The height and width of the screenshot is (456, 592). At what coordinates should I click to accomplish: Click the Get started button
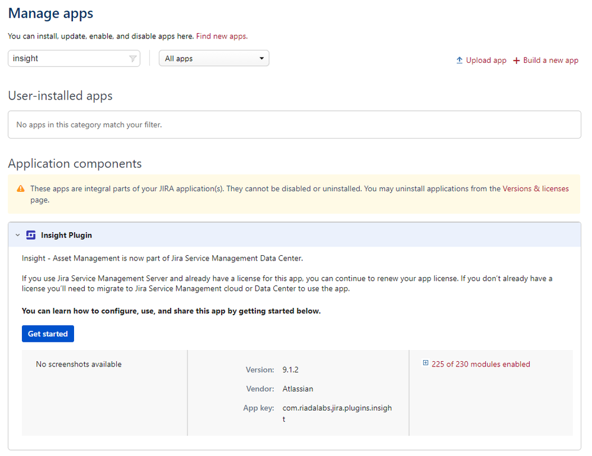48,334
